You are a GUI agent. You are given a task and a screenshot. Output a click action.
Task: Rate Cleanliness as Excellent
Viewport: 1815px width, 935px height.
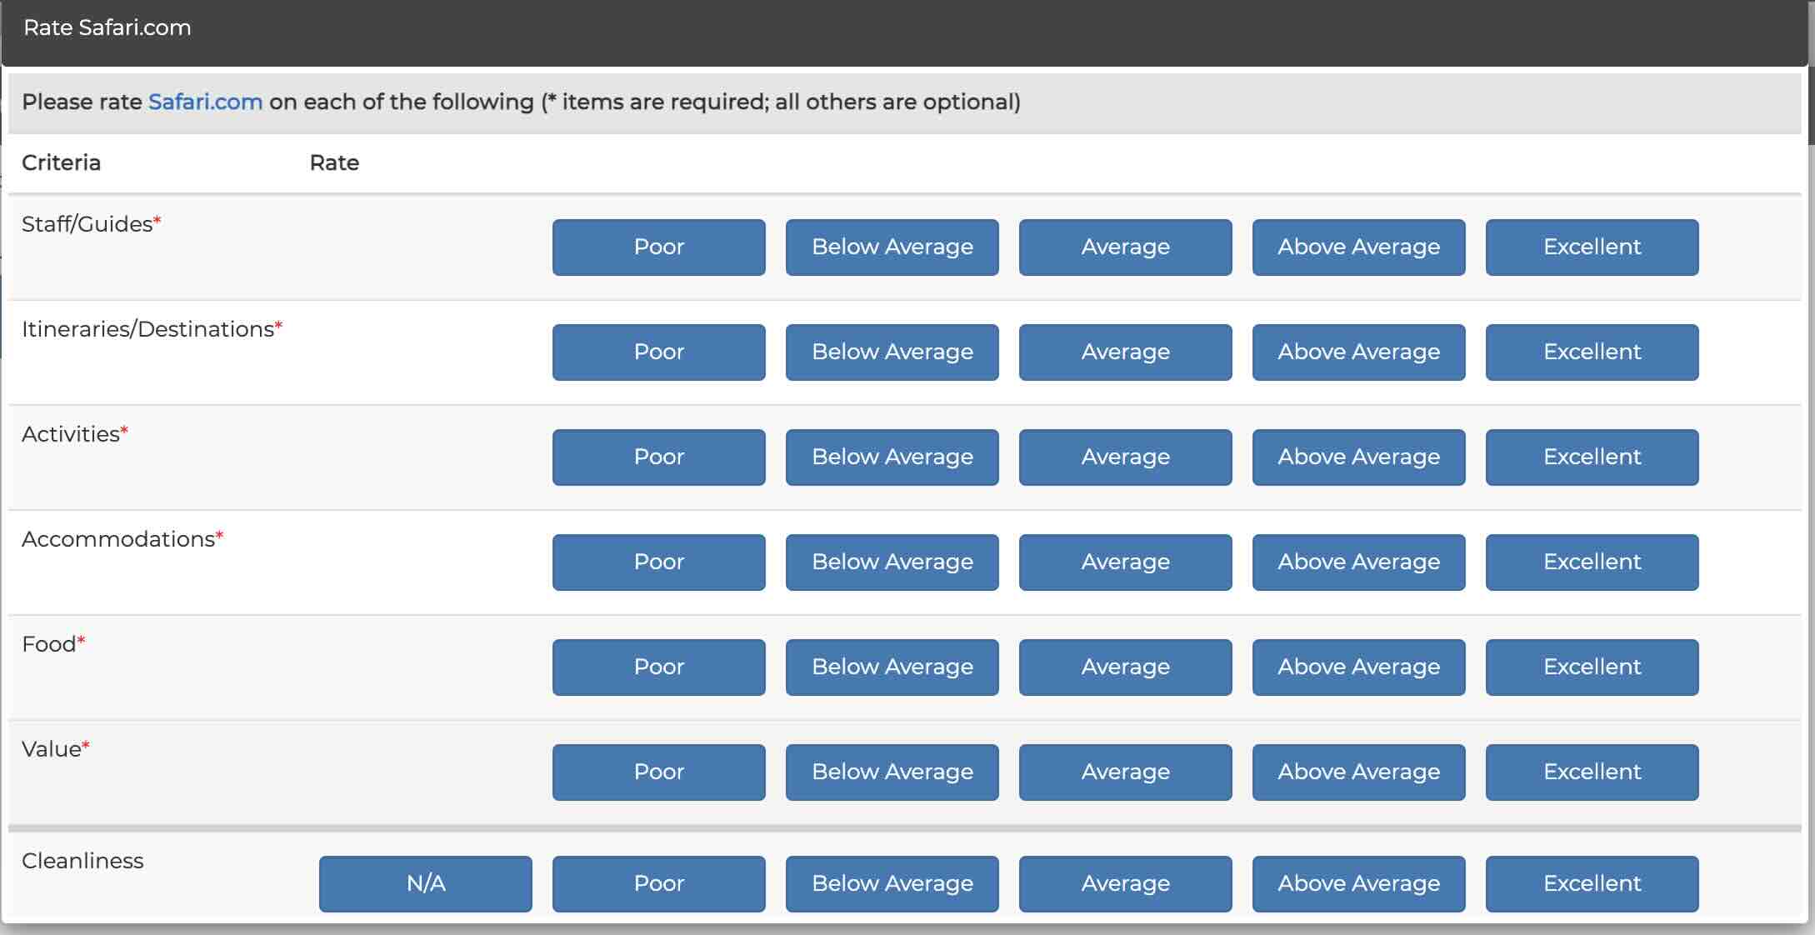tap(1592, 883)
